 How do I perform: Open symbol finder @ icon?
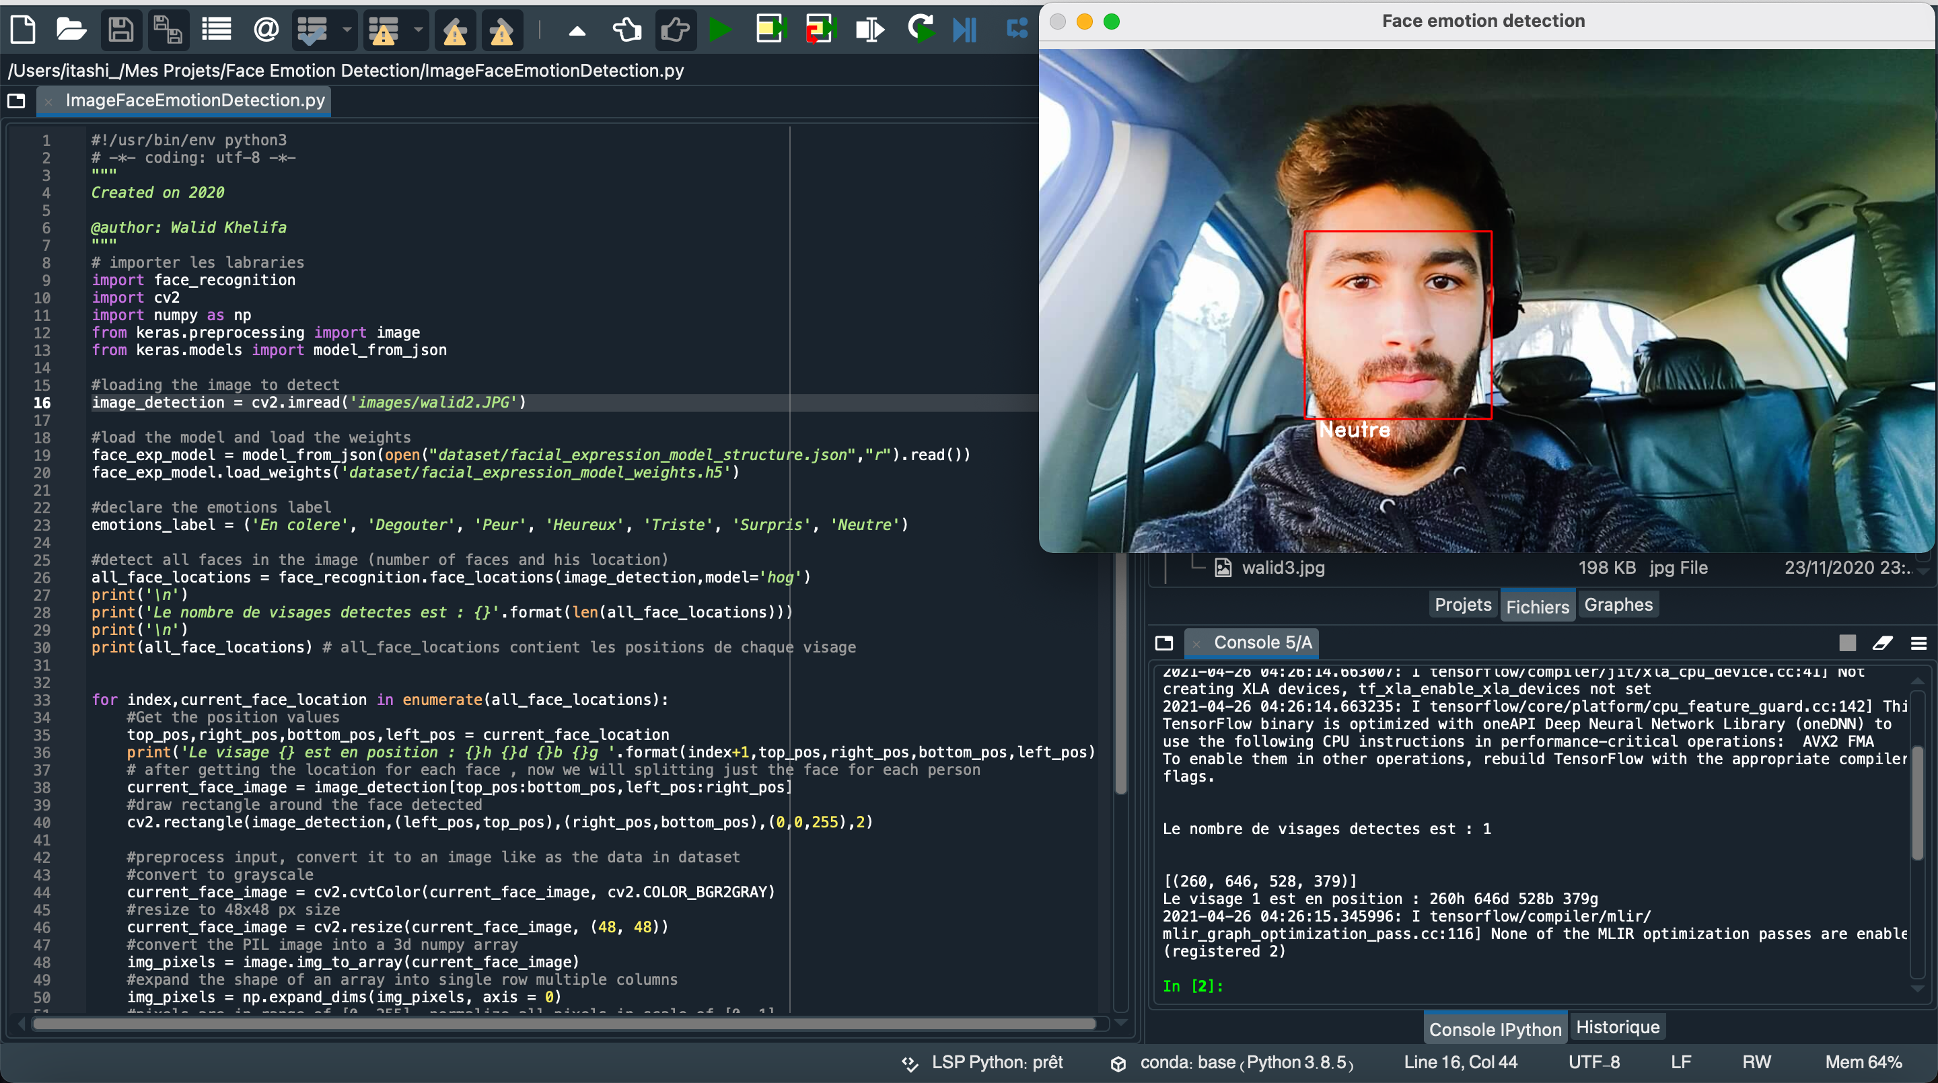(x=266, y=30)
